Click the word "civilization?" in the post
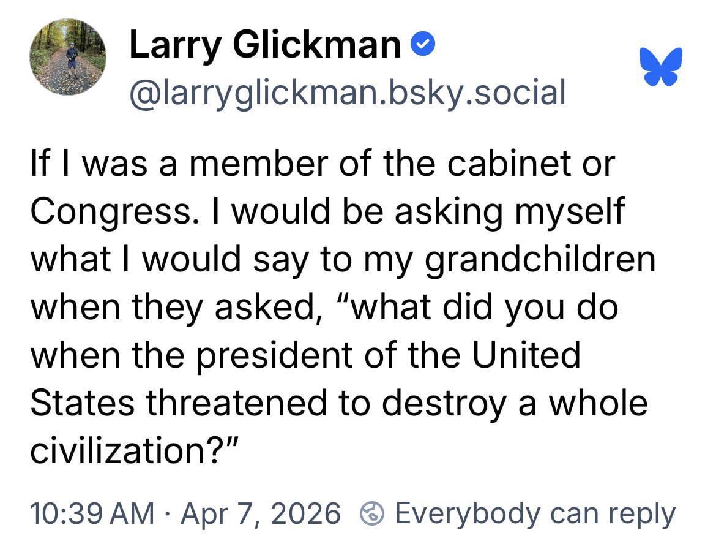716x541 pixels. (x=132, y=450)
